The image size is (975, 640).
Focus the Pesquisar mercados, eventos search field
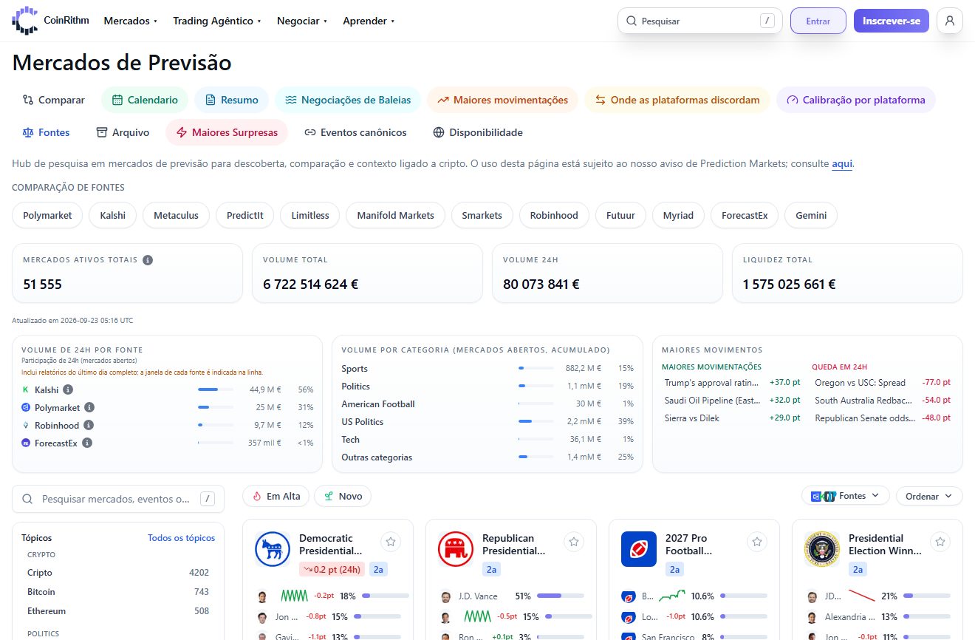tap(118, 499)
